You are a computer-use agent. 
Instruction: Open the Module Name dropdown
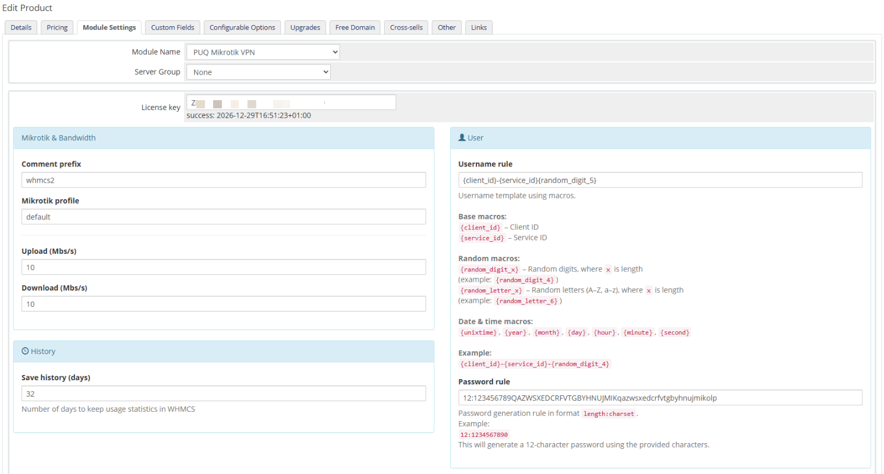pos(262,51)
